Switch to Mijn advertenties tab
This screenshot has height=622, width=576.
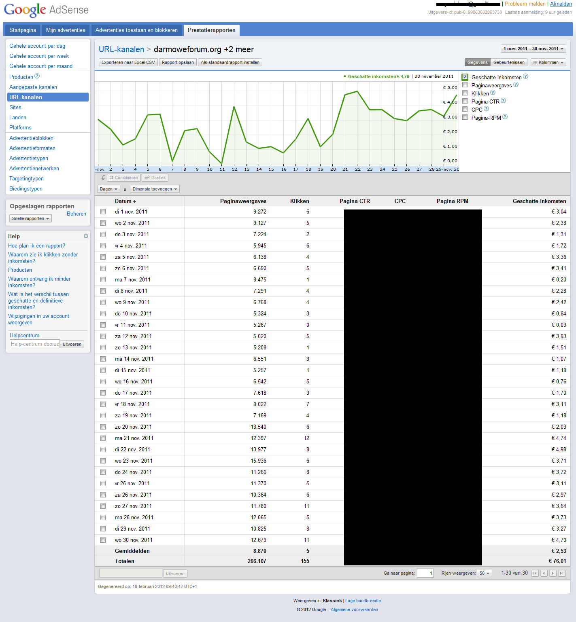pos(66,30)
